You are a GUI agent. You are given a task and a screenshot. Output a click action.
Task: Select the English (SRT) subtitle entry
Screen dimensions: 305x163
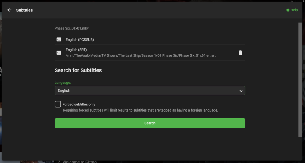click(x=77, y=50)
